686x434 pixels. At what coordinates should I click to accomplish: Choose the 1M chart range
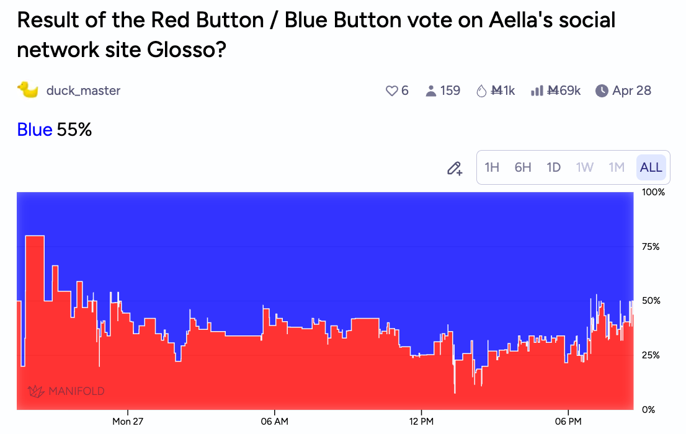click(617, 167)
